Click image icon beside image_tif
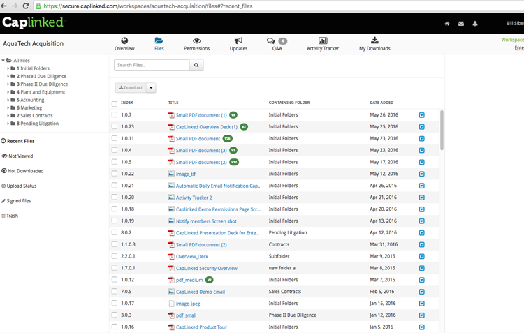The width and height of the screenshot is (524, 335). click(171, 174)
